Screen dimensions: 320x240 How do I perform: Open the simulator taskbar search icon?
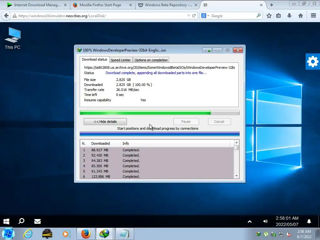click(22, 221)
